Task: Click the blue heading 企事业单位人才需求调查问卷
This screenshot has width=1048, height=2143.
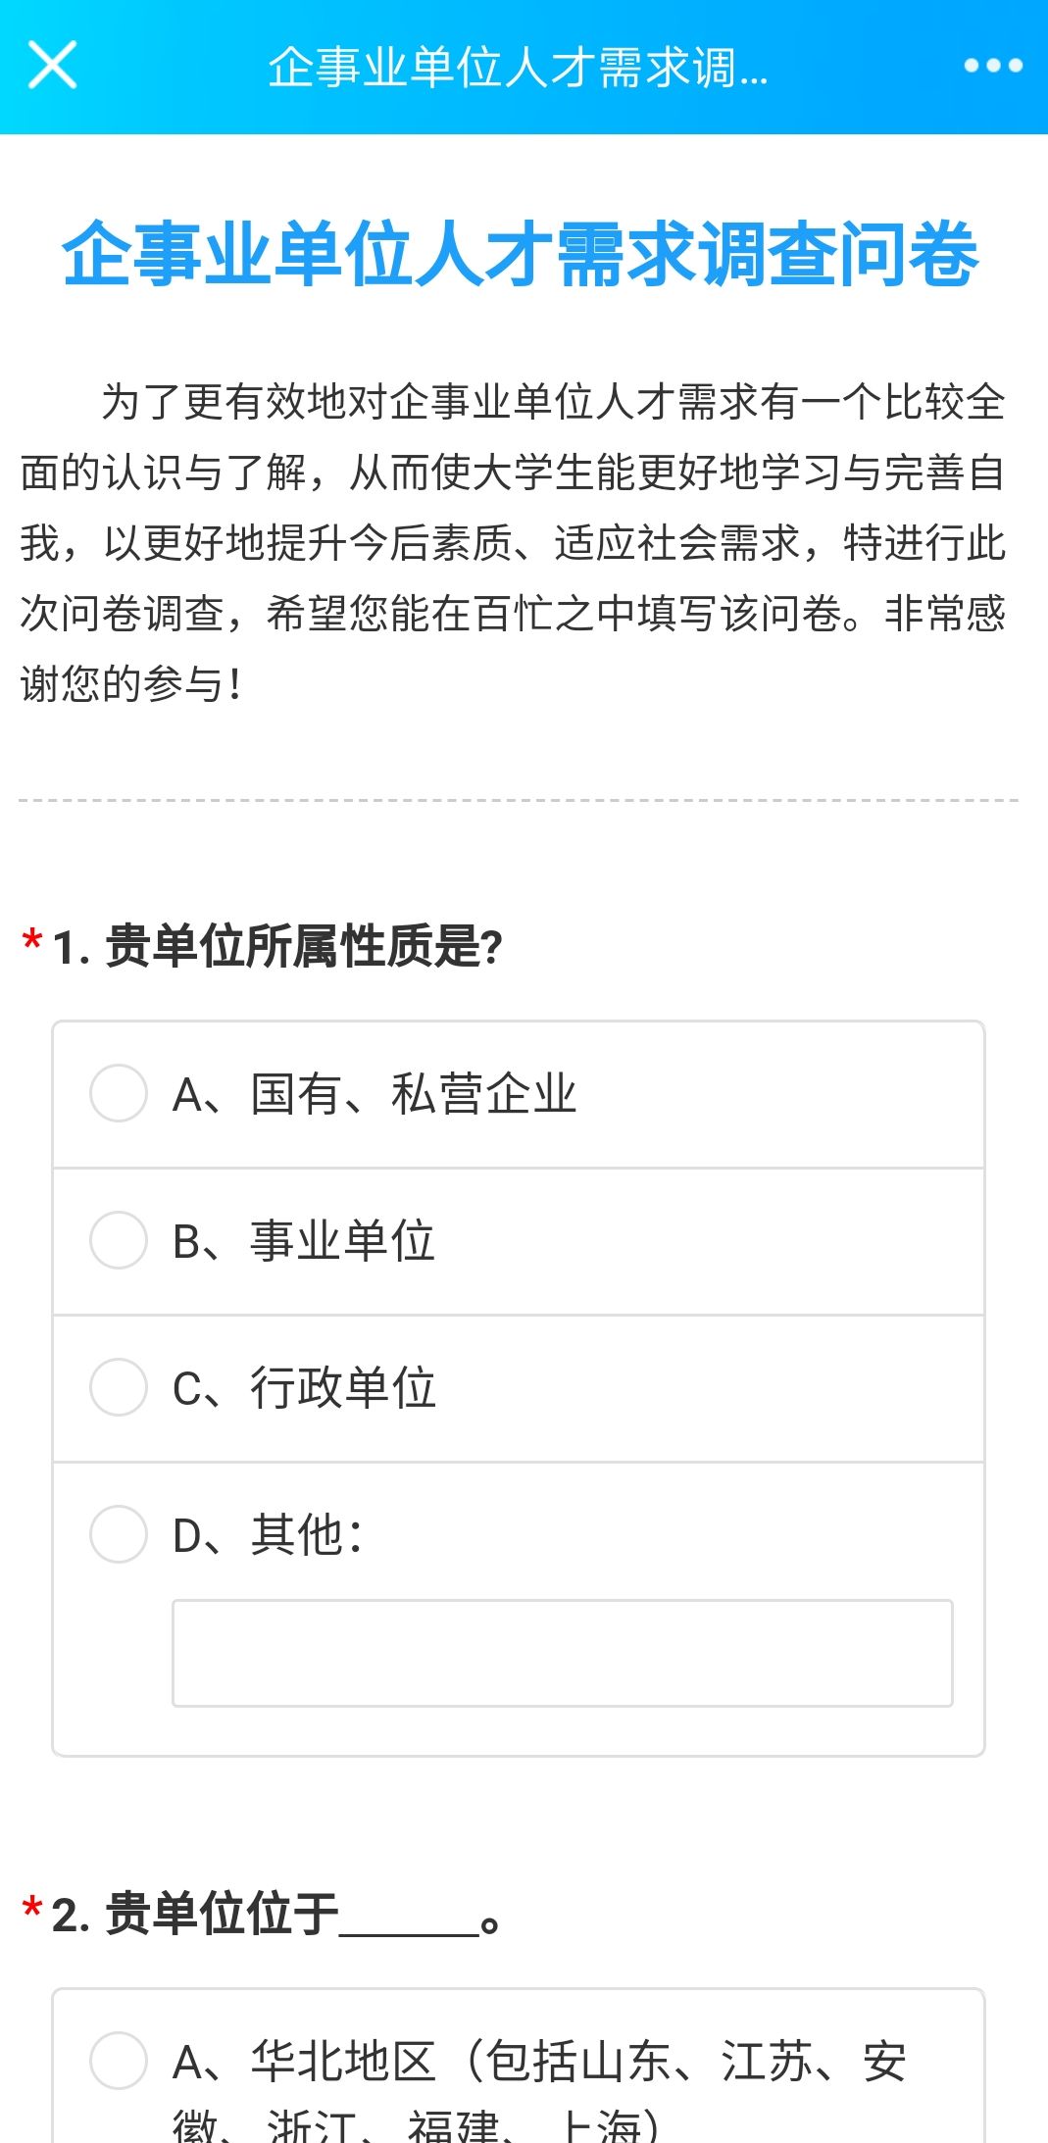Action: 521,254
